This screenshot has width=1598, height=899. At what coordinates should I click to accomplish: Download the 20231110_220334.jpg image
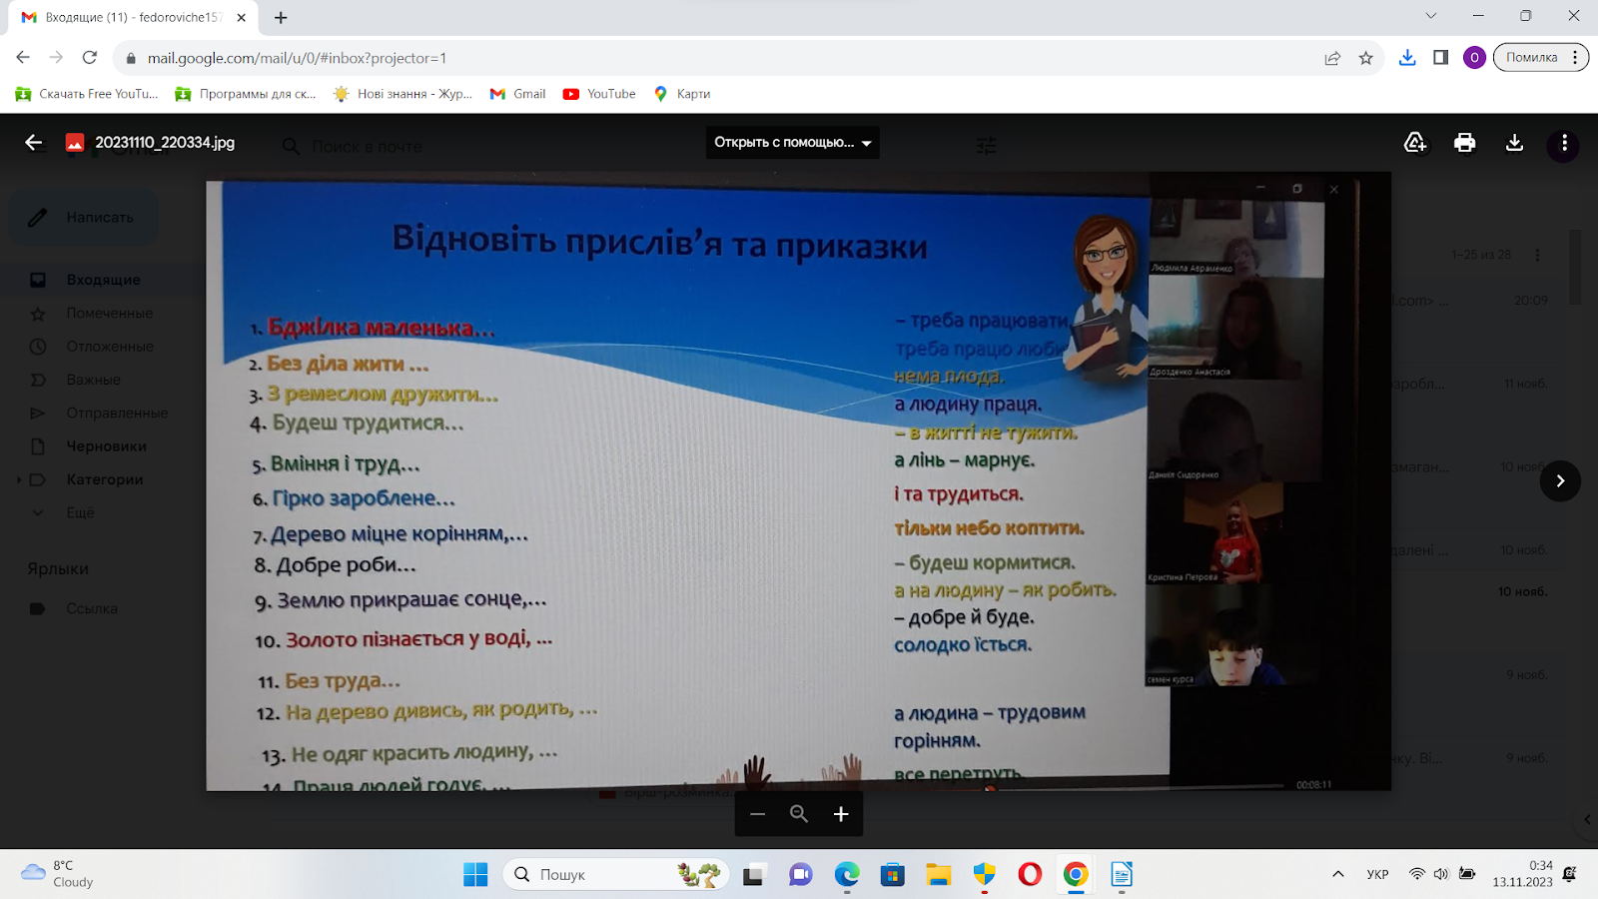click(x=1514, y=143)
